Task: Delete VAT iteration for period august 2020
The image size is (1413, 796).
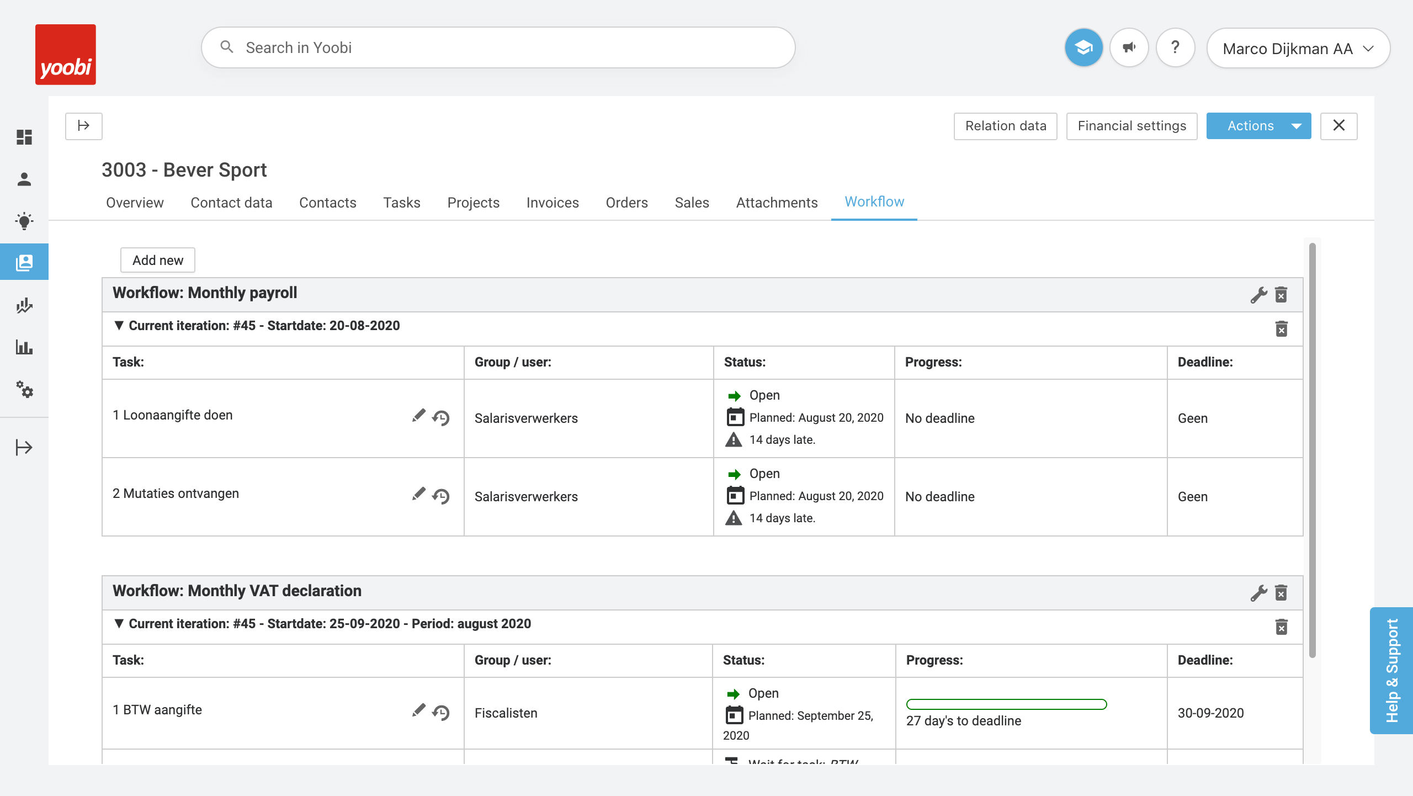Action: 1282,627
